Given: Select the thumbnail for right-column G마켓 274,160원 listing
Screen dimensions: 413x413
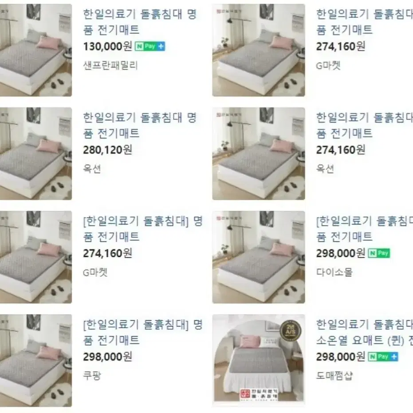Looking at the screenshot, I should tap(259, 50).
